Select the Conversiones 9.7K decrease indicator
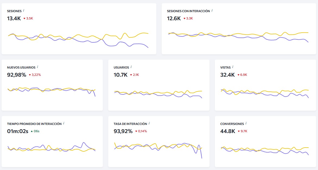This screenshot has width=318, height=170. (242, 131)
